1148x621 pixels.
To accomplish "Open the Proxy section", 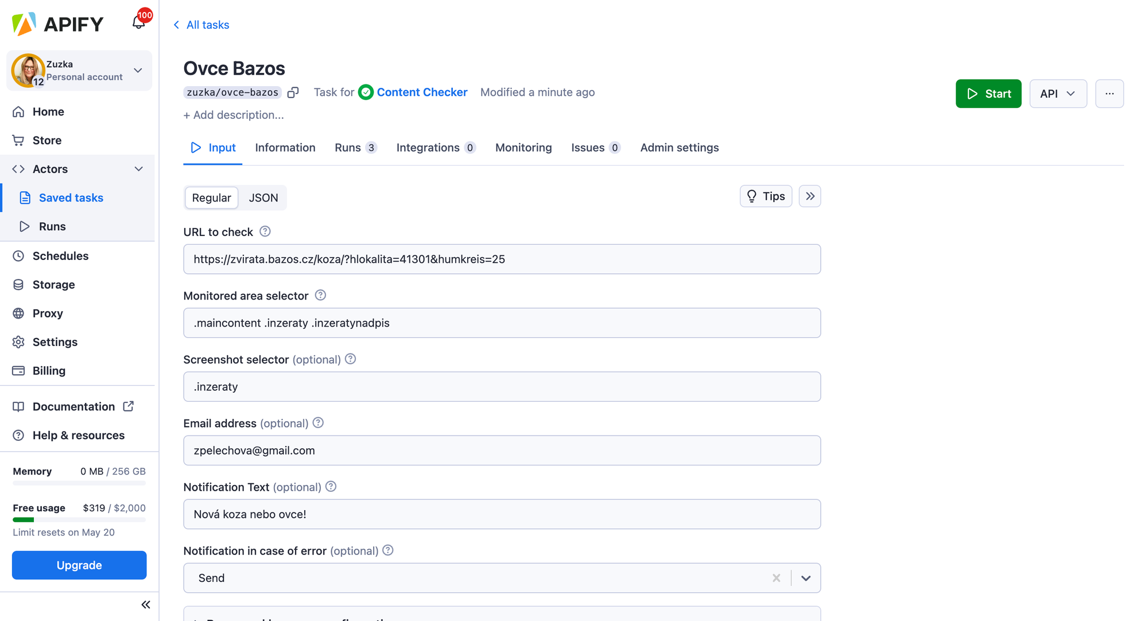I will pos(48,313).
